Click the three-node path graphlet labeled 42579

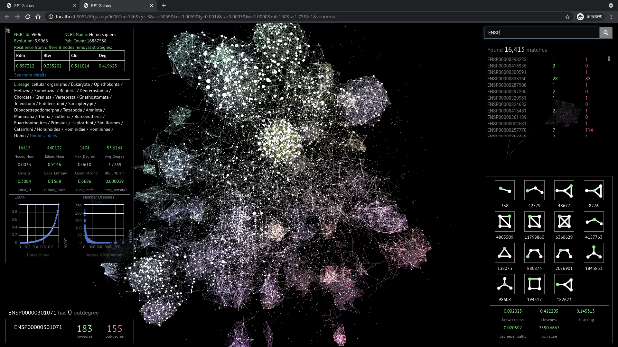click(x=534, y=190)
